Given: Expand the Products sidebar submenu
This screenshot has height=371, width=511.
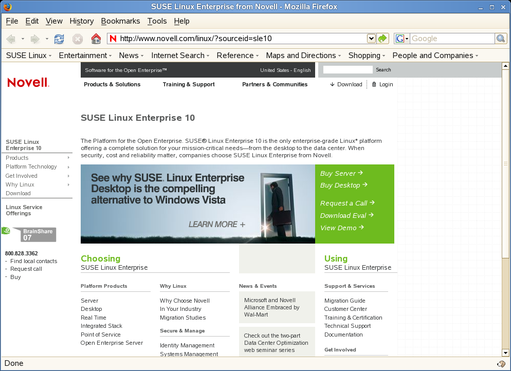Looking at the screenshot, I should coord(68,158).
